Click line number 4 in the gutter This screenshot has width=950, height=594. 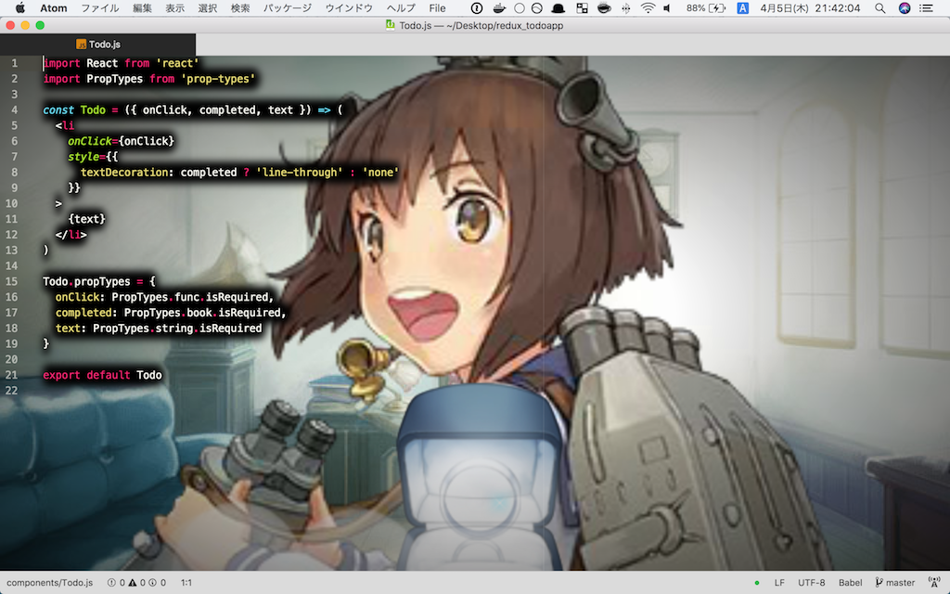15,110
